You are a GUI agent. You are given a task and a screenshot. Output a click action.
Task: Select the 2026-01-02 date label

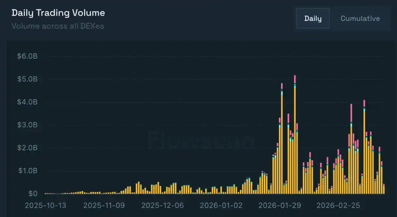click(x=221, y=205)
